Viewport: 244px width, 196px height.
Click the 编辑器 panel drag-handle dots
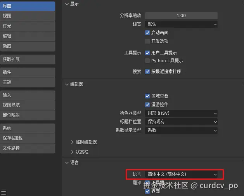tap(243, 84)
